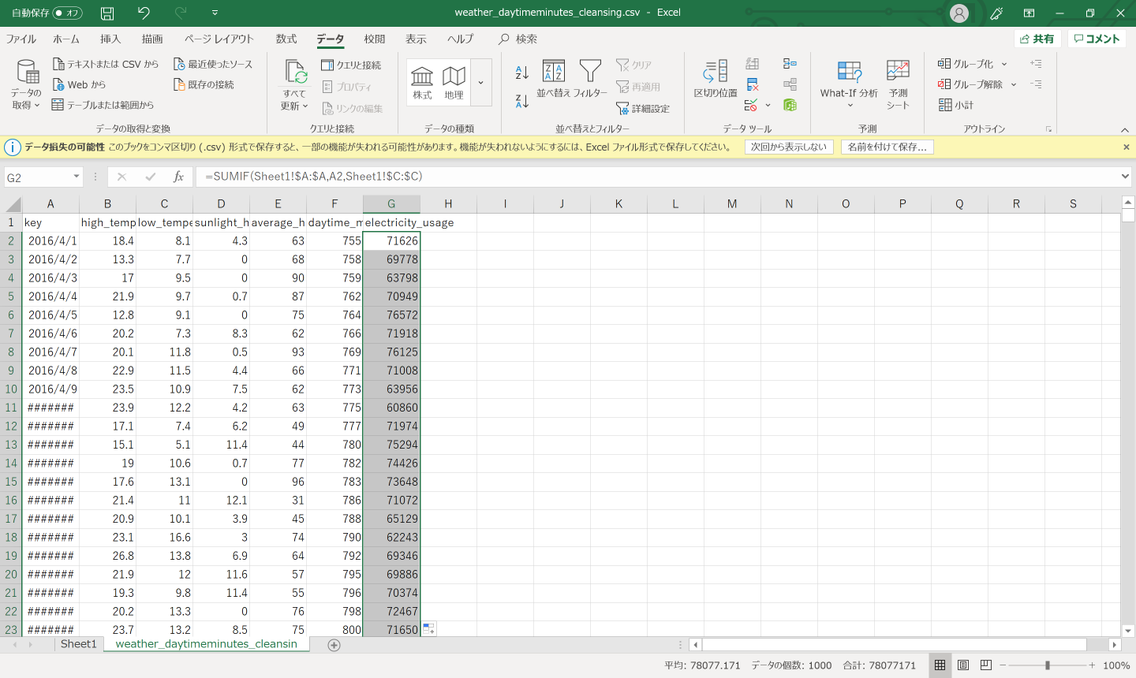Click 既存の接続

(x=204, y=84)
